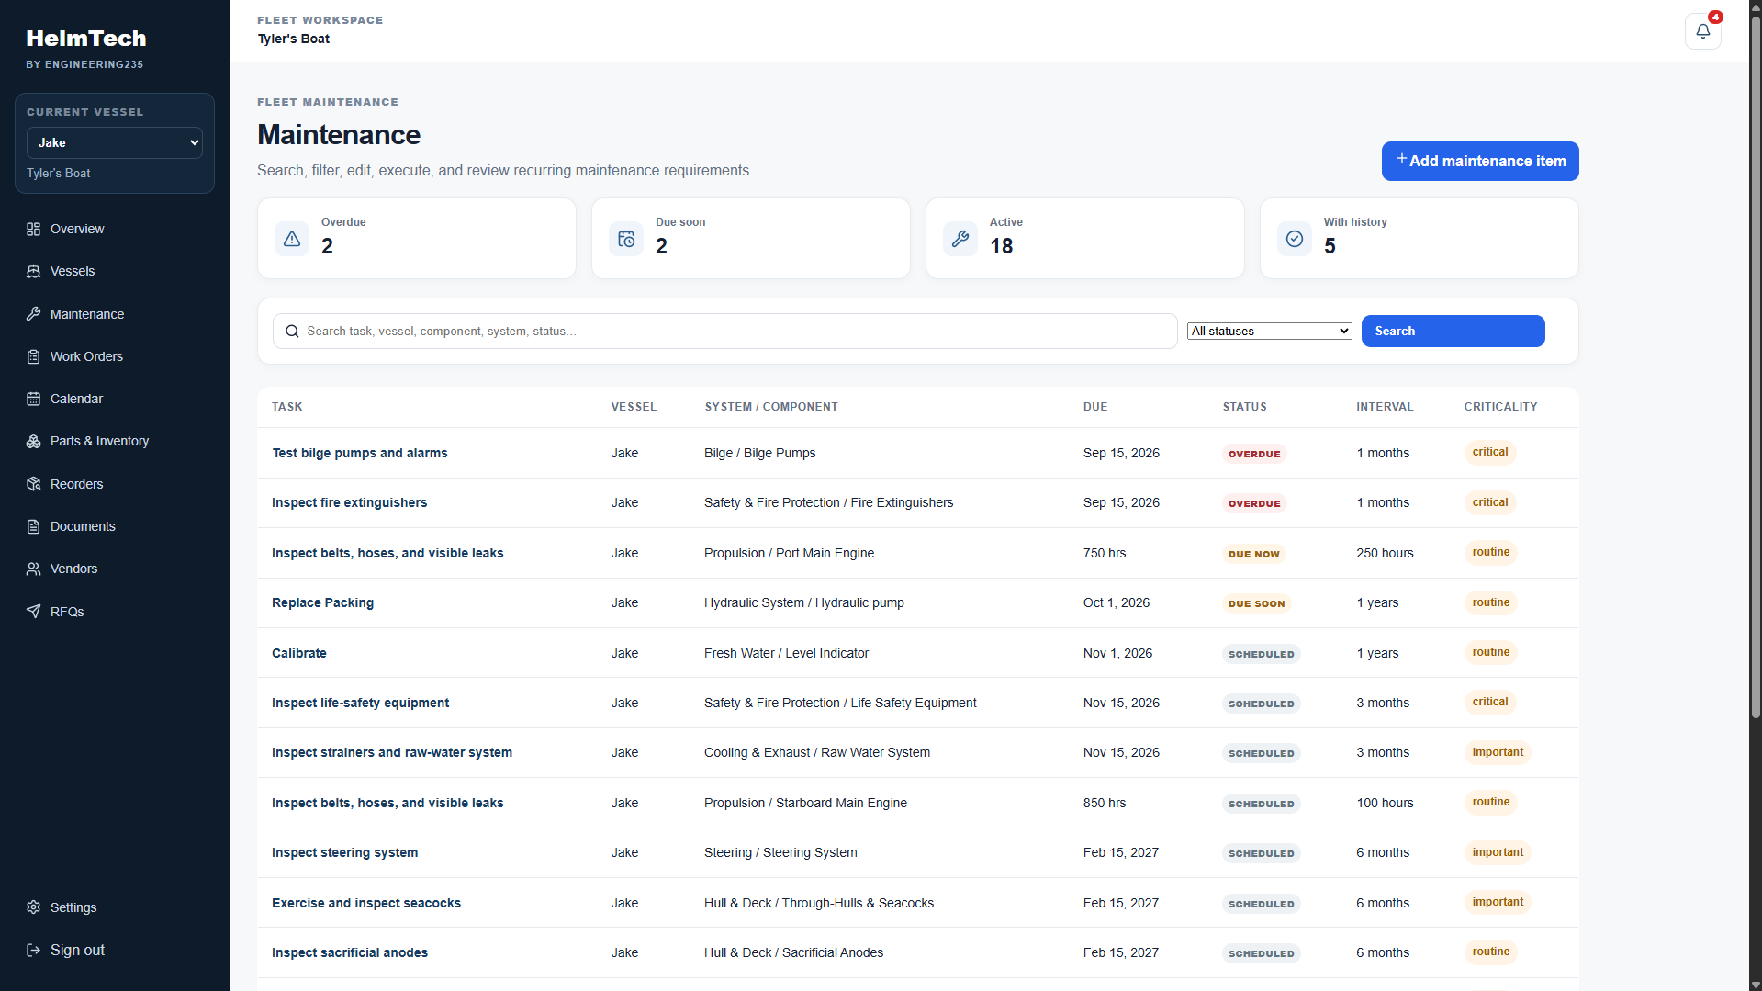
Task: Open Test bilge pumps and alarms task
Action: [x=360, y=453]
